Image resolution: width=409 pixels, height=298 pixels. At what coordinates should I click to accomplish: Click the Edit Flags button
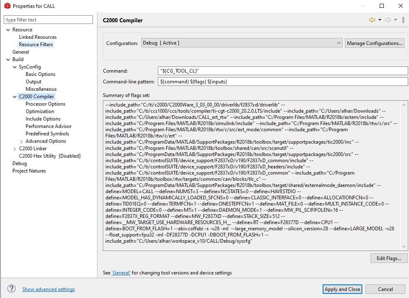pos(389,258)
